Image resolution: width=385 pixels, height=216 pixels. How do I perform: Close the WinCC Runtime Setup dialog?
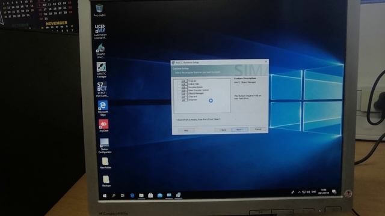[x=266, y=61]
